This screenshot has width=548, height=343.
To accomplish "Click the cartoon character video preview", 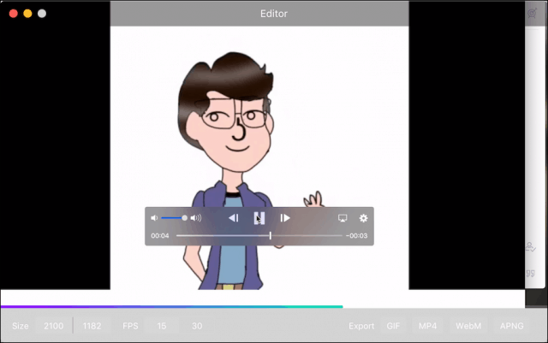I will [x=259, y=158].
